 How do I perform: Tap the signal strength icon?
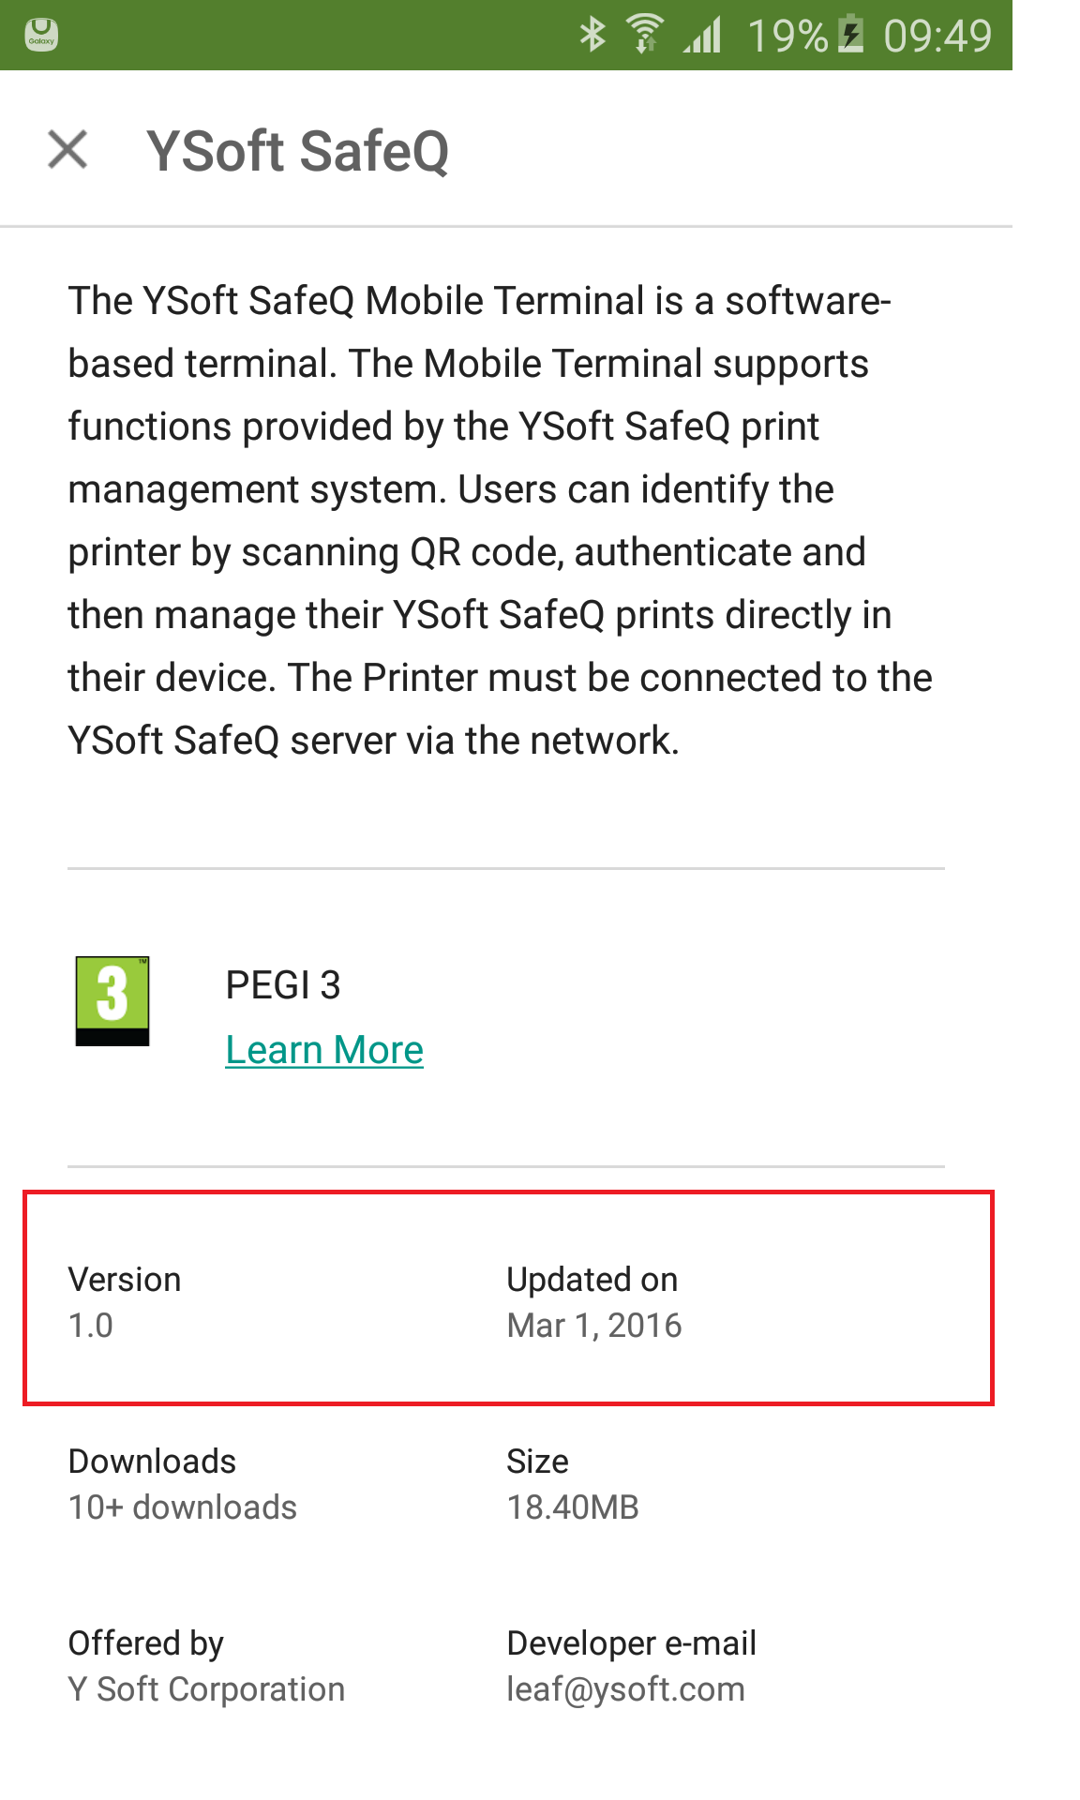click(702, 36)
